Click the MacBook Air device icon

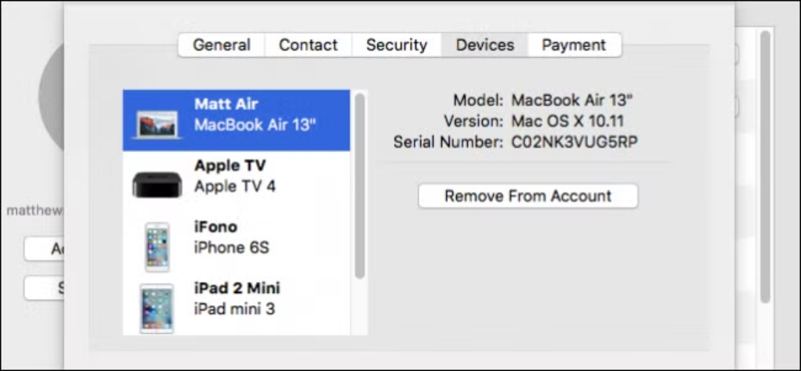click(157, 124)
